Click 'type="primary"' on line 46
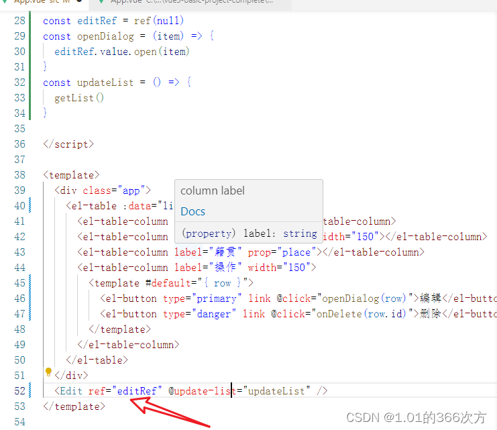 tap(203, 299)
